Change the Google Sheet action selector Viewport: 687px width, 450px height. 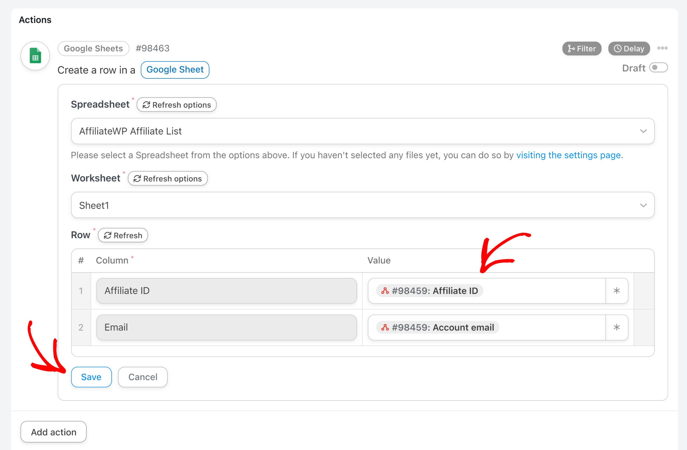[175, 69]
